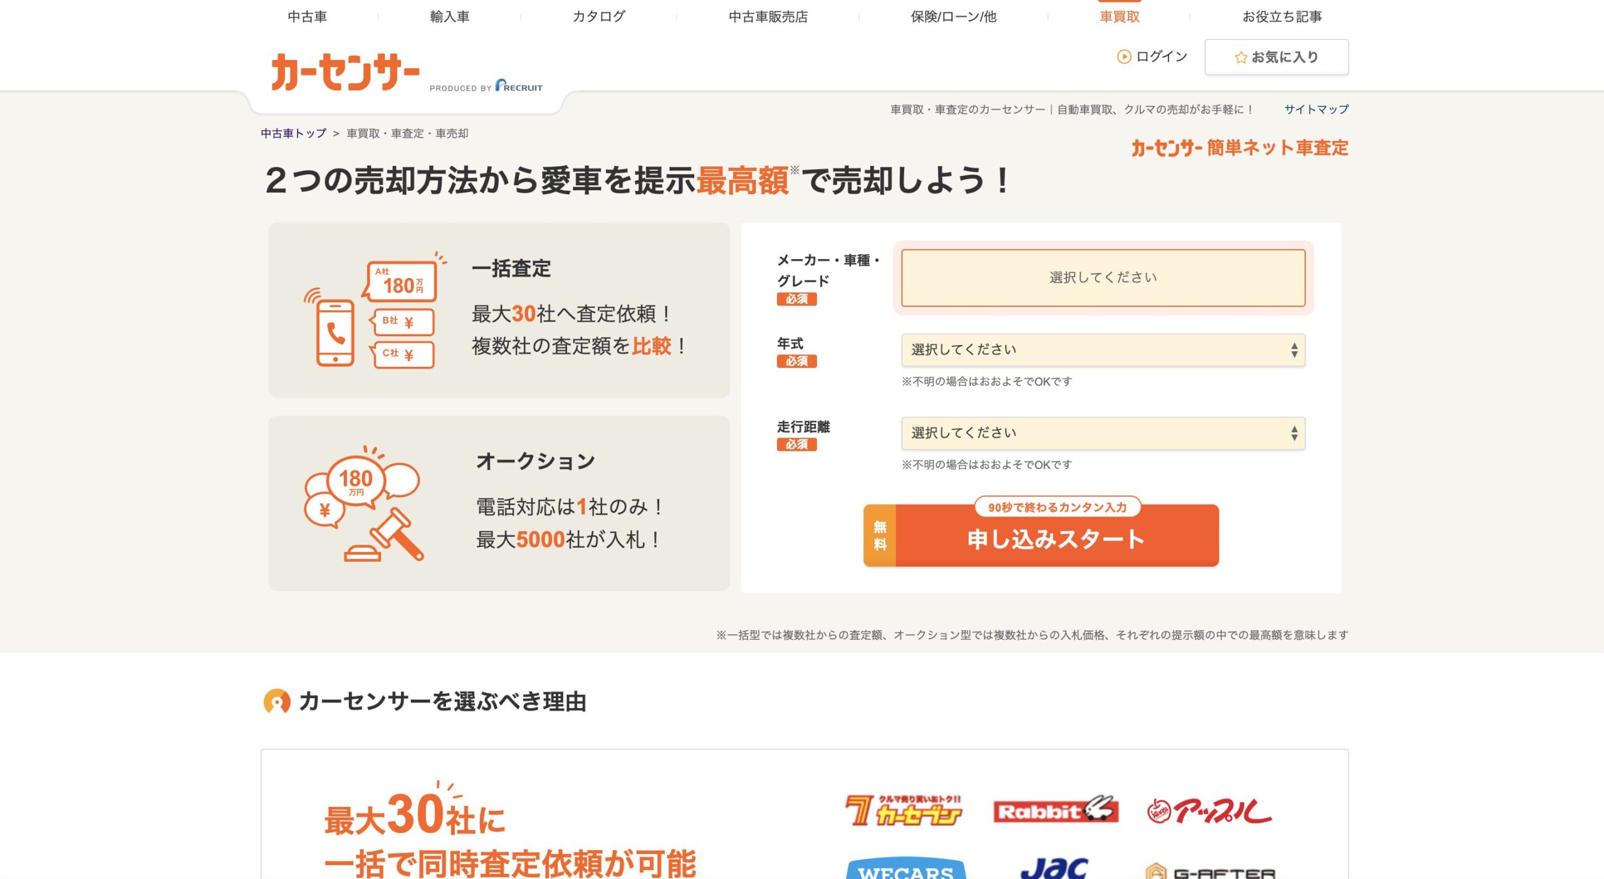Open the 中古車販売店 navigation tab
The height and width of the screenshot is (879, 1604).
(x=768, y=17)
